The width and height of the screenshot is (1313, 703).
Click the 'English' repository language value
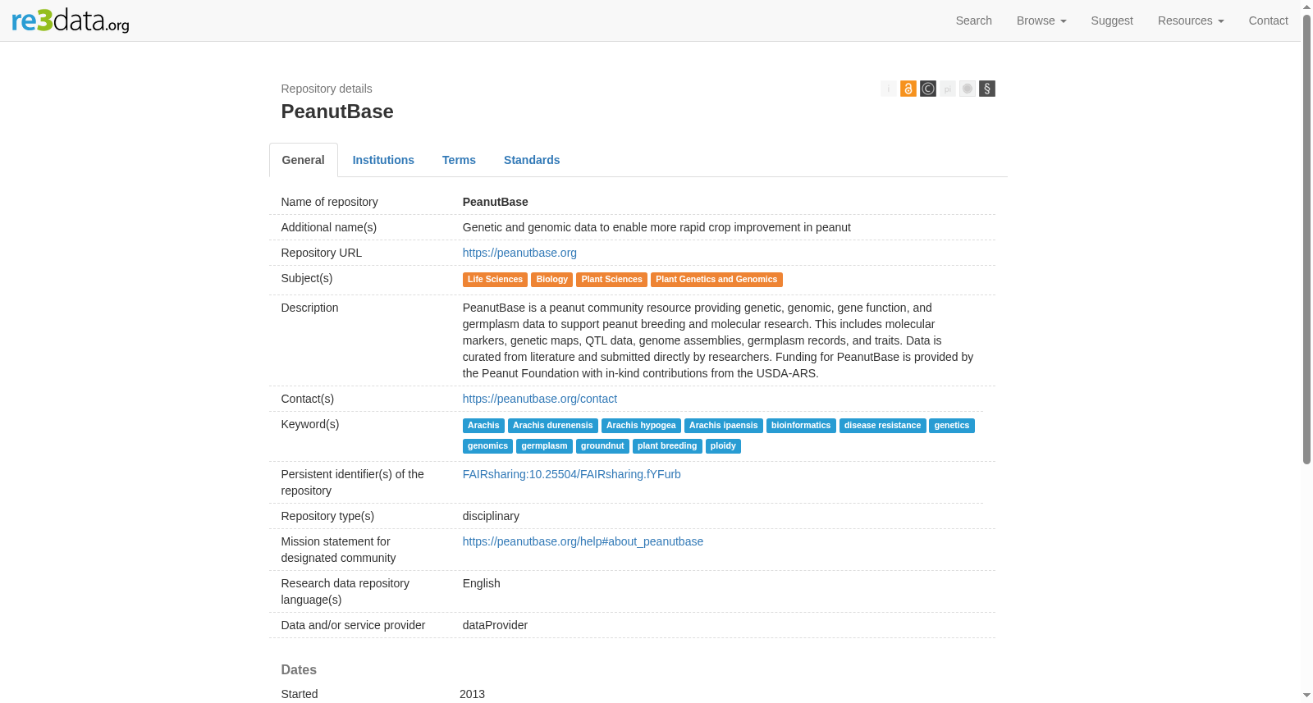[481, 583]
